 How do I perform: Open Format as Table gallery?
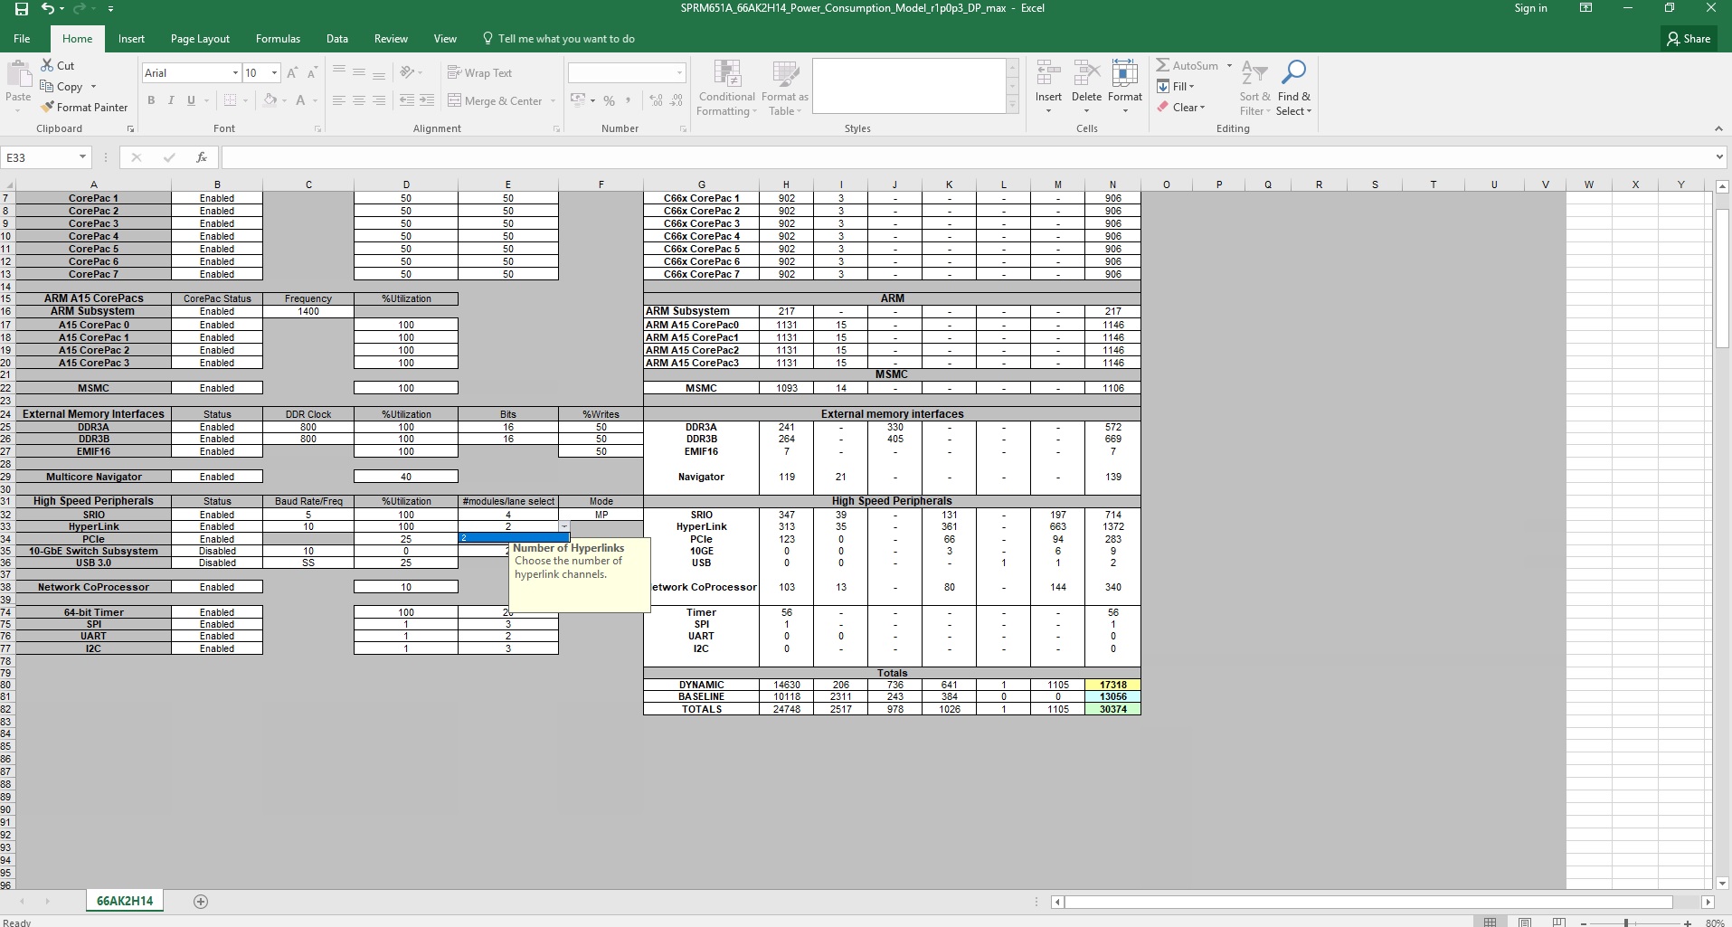(784, 89)
